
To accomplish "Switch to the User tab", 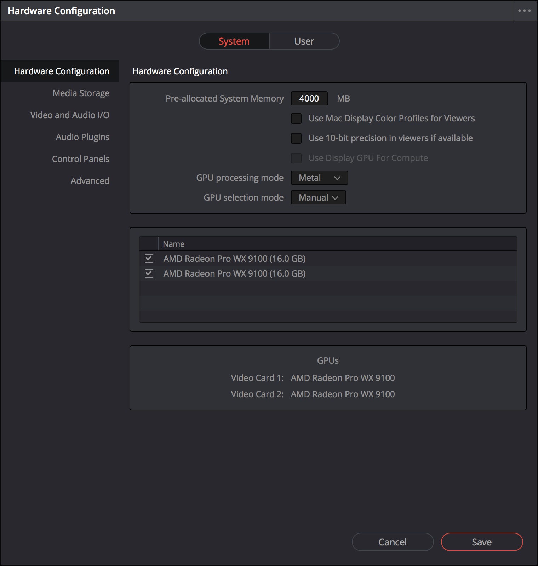I will pos(304,41).
